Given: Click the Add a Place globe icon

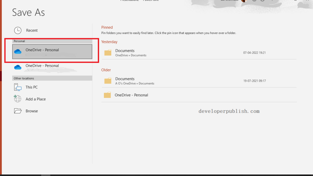Looking at the screenshot, I should (x=17, y=99).
